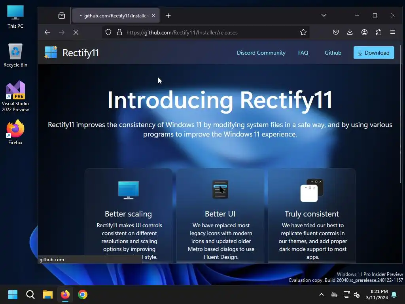
Task: Show hidden system tray icons
Action: (x=322, y=294)
